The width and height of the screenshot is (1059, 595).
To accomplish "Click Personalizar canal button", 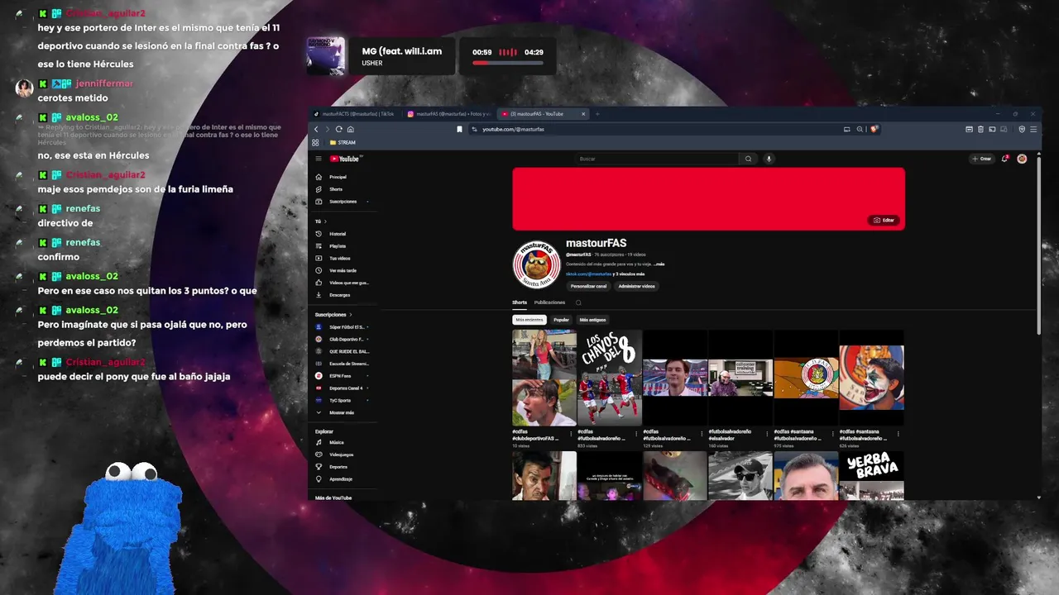I will point(589,286).
